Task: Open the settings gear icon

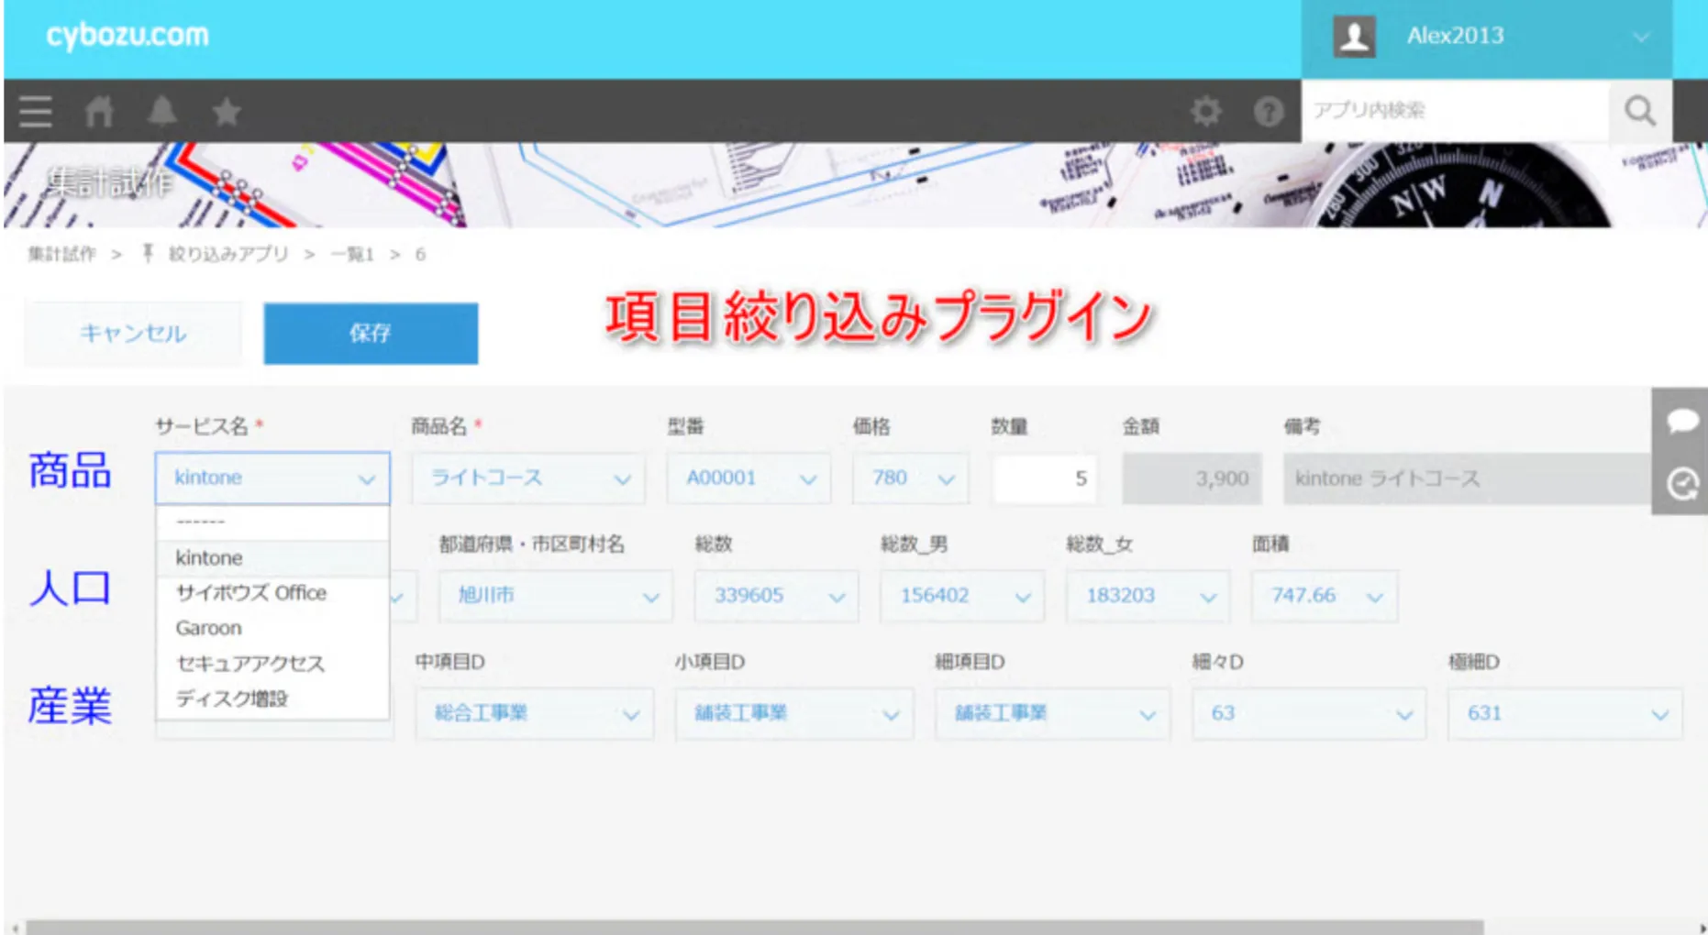Action: click(x=1205, y=111)
